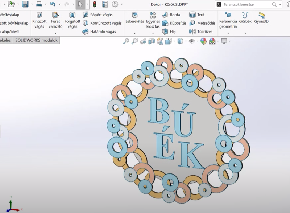The height and width of the screenshot is (213, 290).
Task: Toggle the Select arrow cursor tool
Action: (x=80, y=4)
